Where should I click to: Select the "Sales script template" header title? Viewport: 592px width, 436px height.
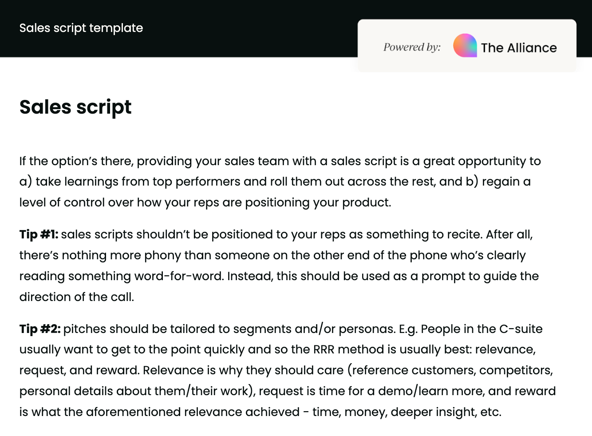[x=81, y=28]
